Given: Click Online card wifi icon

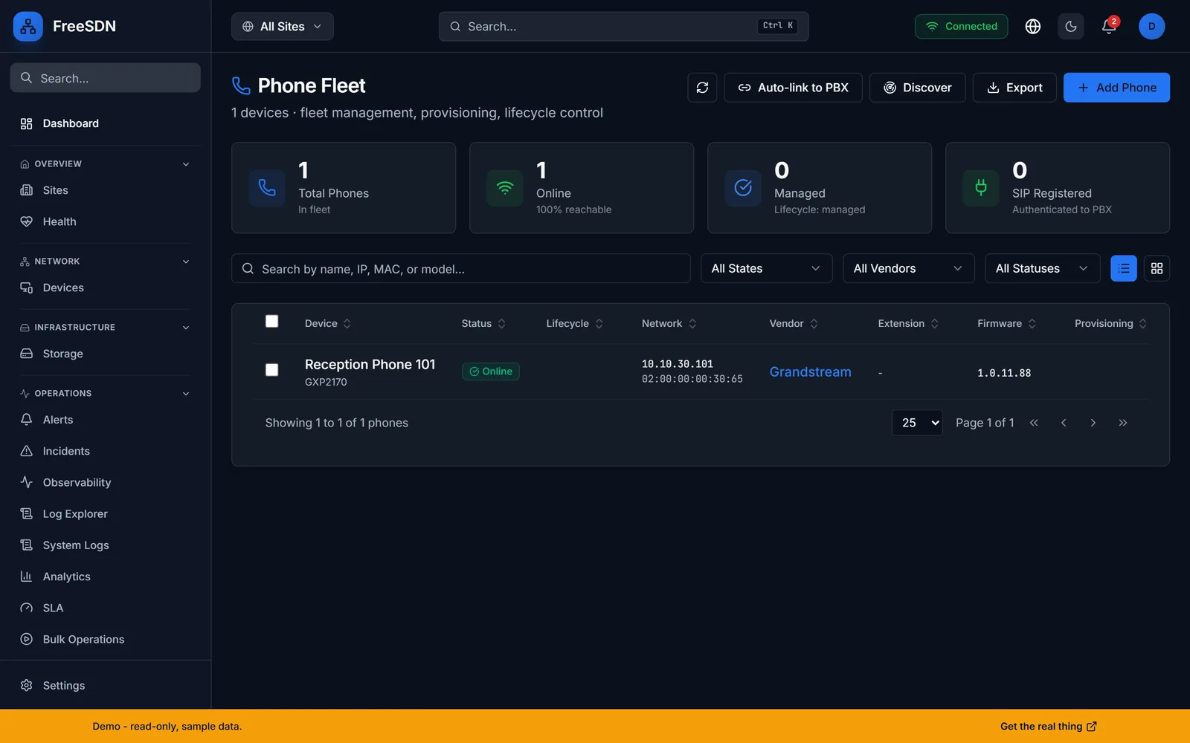Looking at the screenshot, I should [x=505, y=188].
